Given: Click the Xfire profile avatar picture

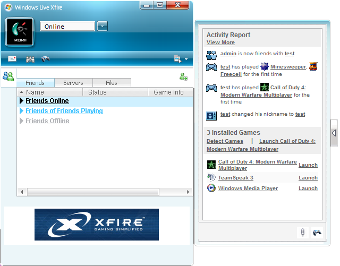Looking at the screenshot, I should coord(20,32).
